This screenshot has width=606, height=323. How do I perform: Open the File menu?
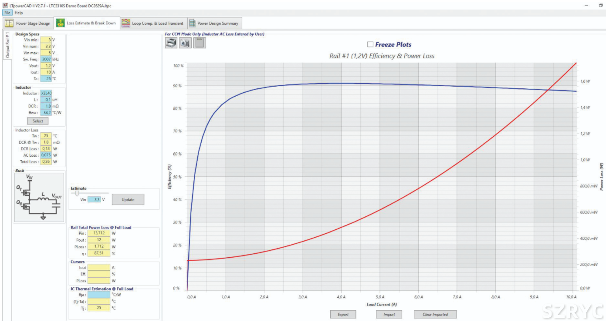click(x=7, y=13)
